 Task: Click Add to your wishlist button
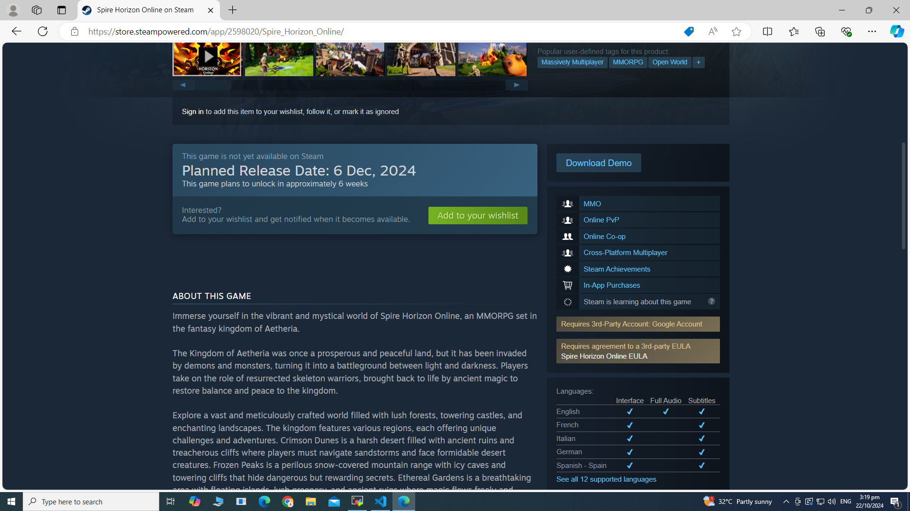(477, 216)
